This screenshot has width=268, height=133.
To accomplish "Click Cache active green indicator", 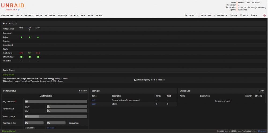I will click(38, 37).
